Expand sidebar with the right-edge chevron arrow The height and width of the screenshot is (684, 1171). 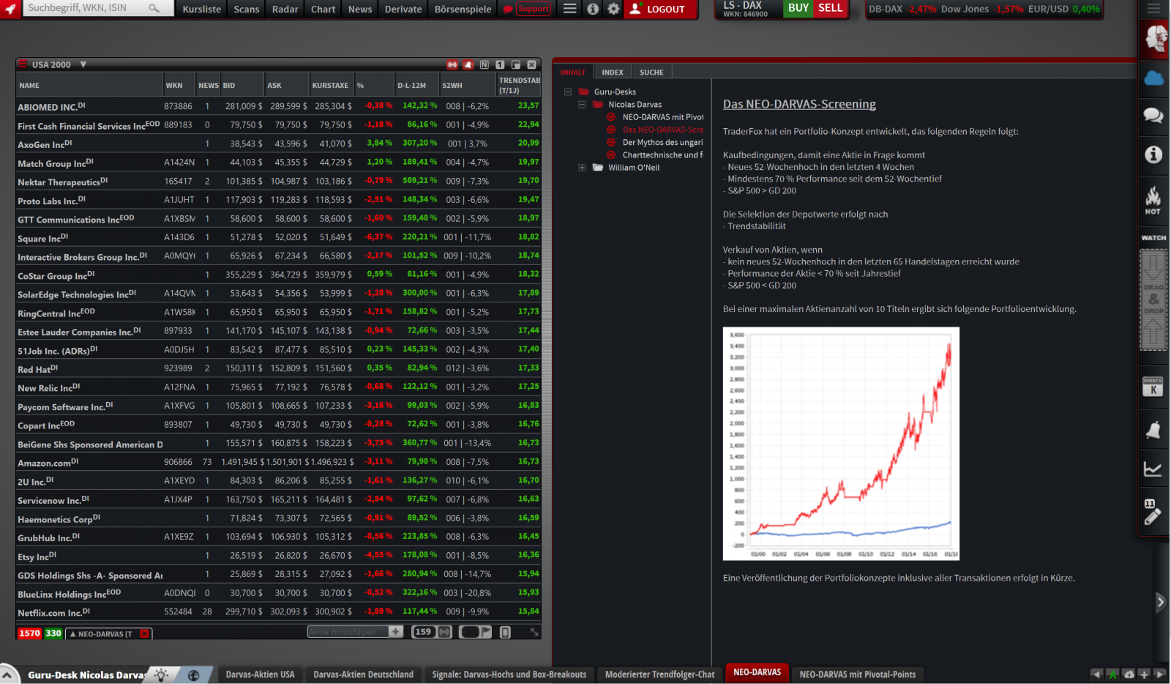coord(1161,603)
